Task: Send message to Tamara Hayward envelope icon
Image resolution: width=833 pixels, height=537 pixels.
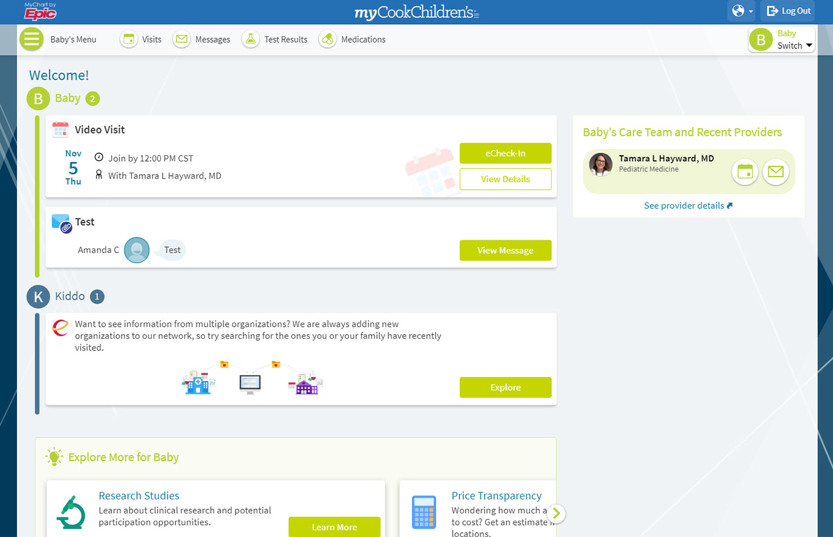Action: pos(776,172)
